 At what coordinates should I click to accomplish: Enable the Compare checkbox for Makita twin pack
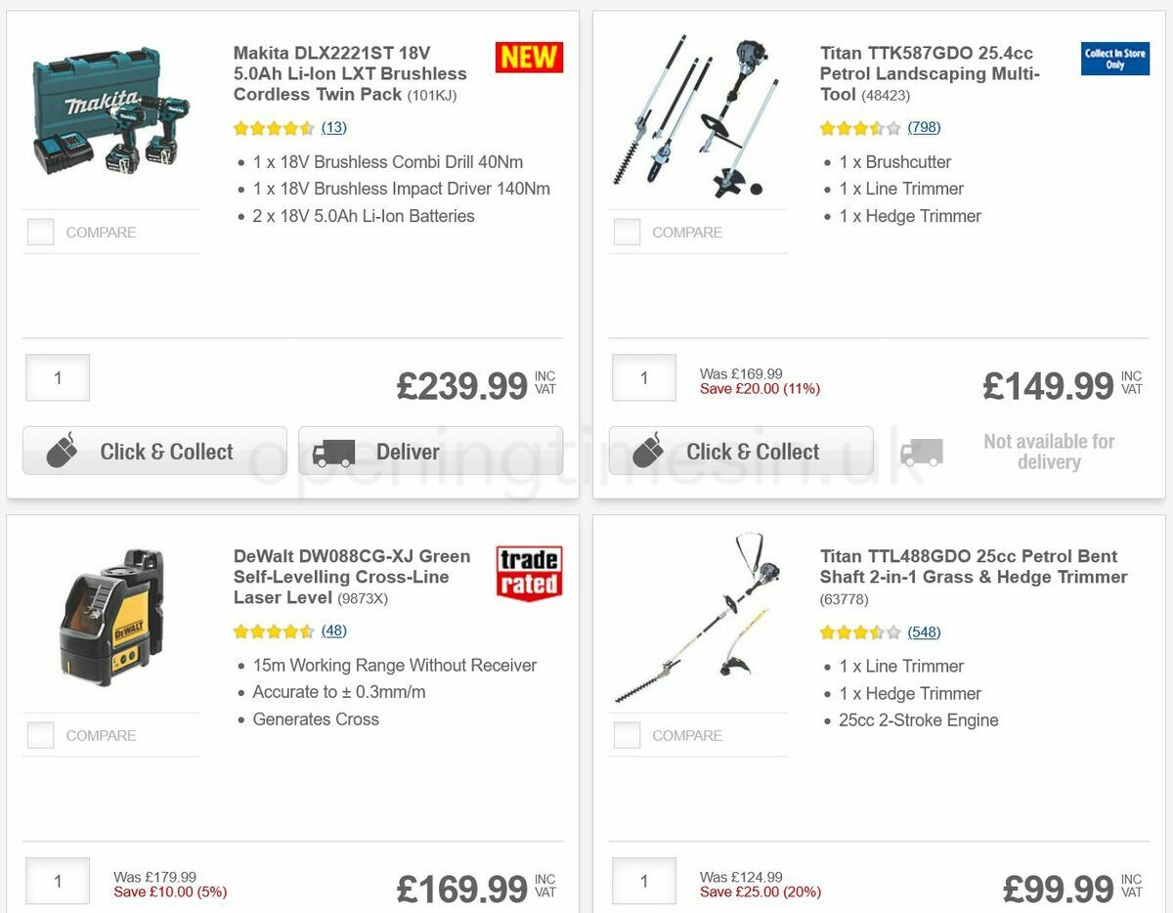coord(40,232)
